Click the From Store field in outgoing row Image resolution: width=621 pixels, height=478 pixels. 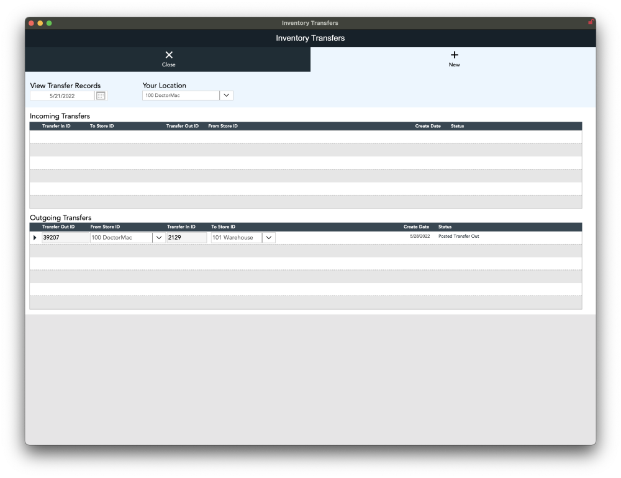pos(120,238)
